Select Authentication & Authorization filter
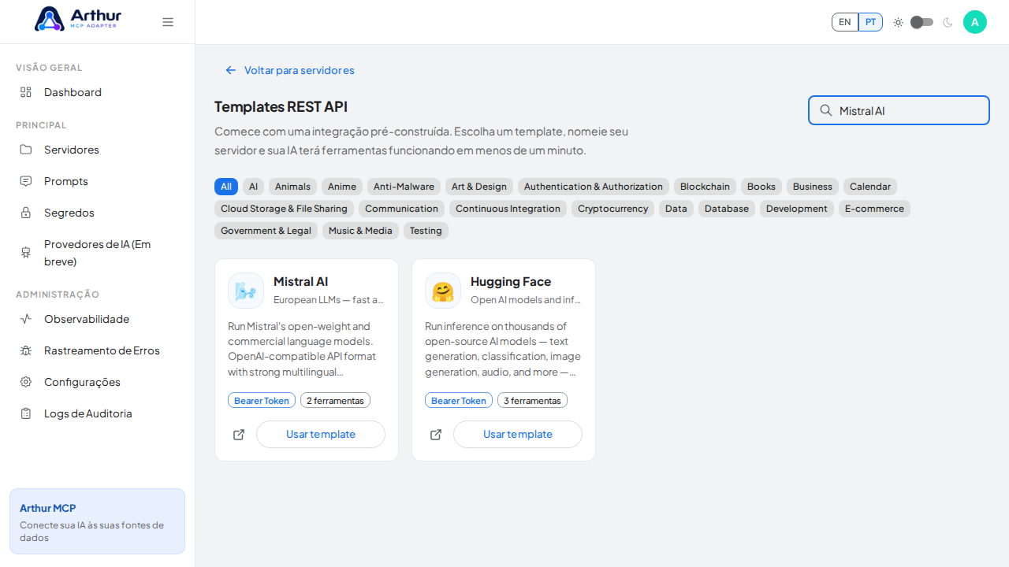Image resolution: width=1009 pixels, height=567 pixels. coord(594,187)
